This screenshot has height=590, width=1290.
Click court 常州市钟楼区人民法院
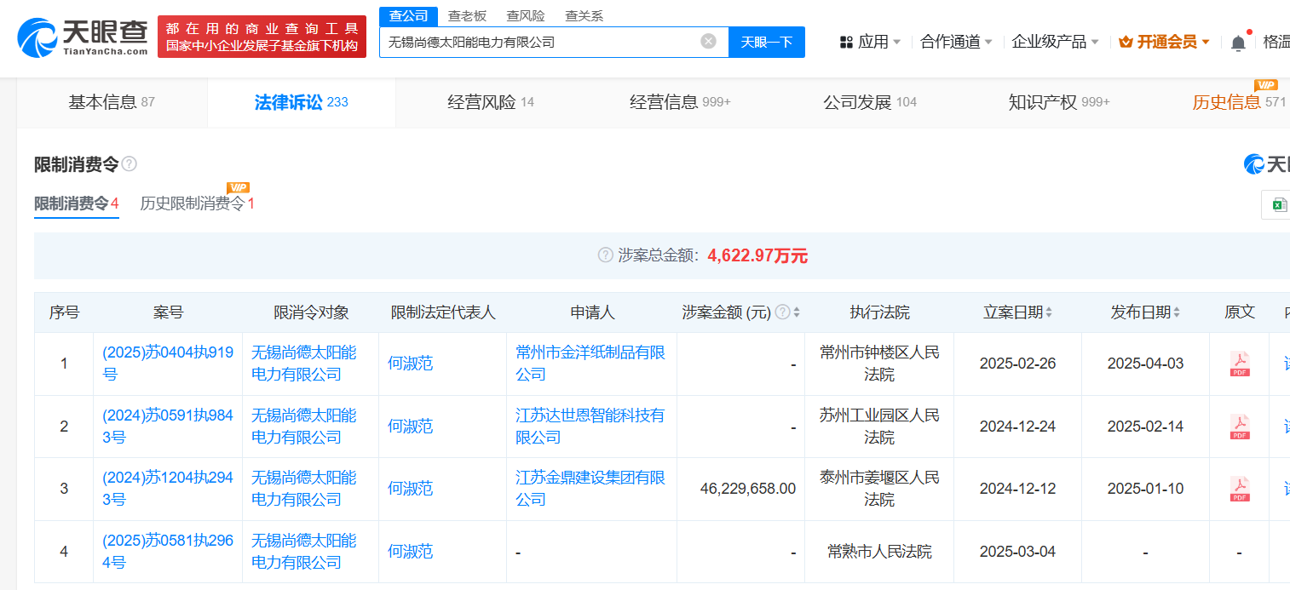point(879,364)
